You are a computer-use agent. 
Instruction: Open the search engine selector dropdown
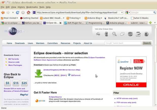pos(128,12)
